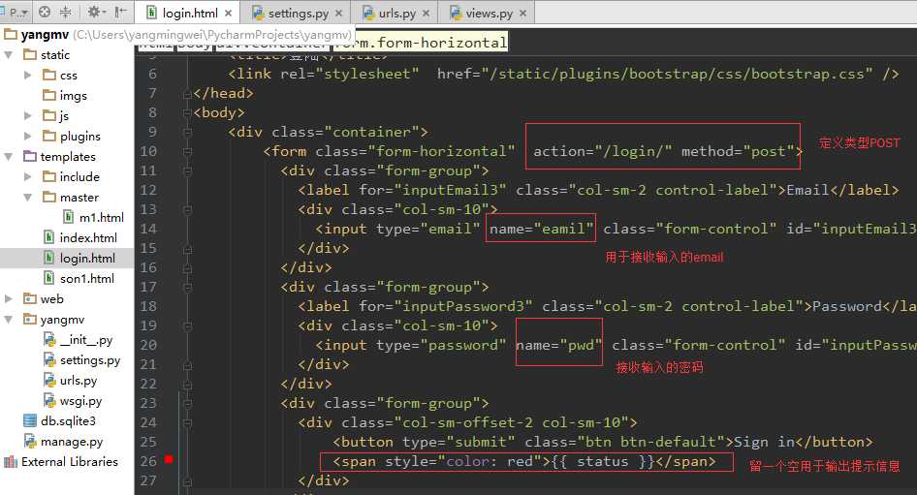Click the m1.html file icon

(x=69, y=217)
